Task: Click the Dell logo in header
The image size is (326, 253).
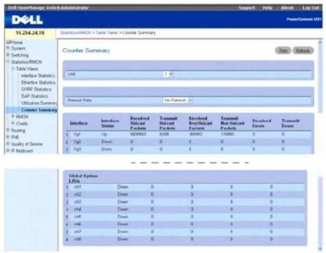Action: click(27, 20)
